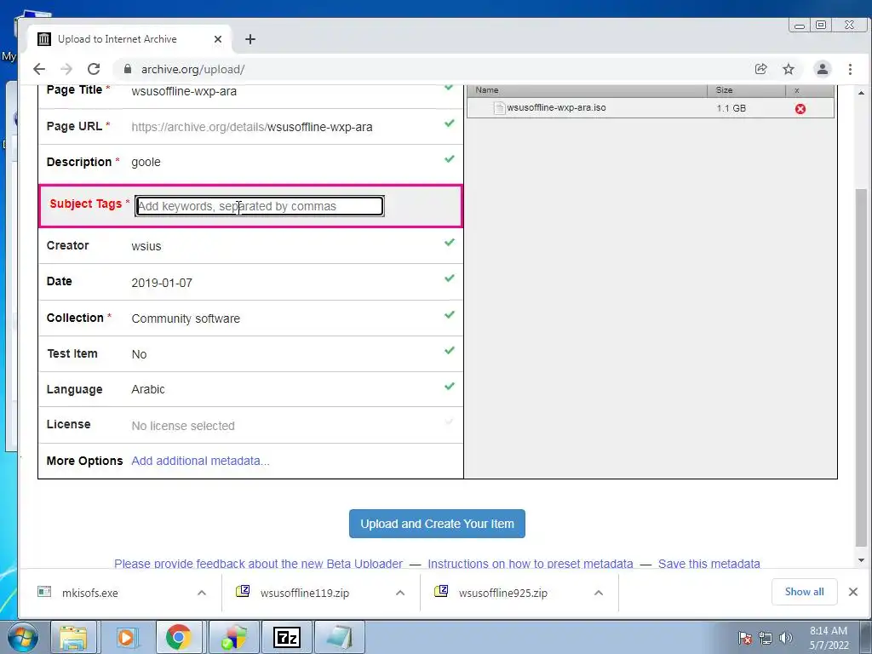Edit the Creator value wsius
This screenshot has height=654, width=872.
coord(146,246)
